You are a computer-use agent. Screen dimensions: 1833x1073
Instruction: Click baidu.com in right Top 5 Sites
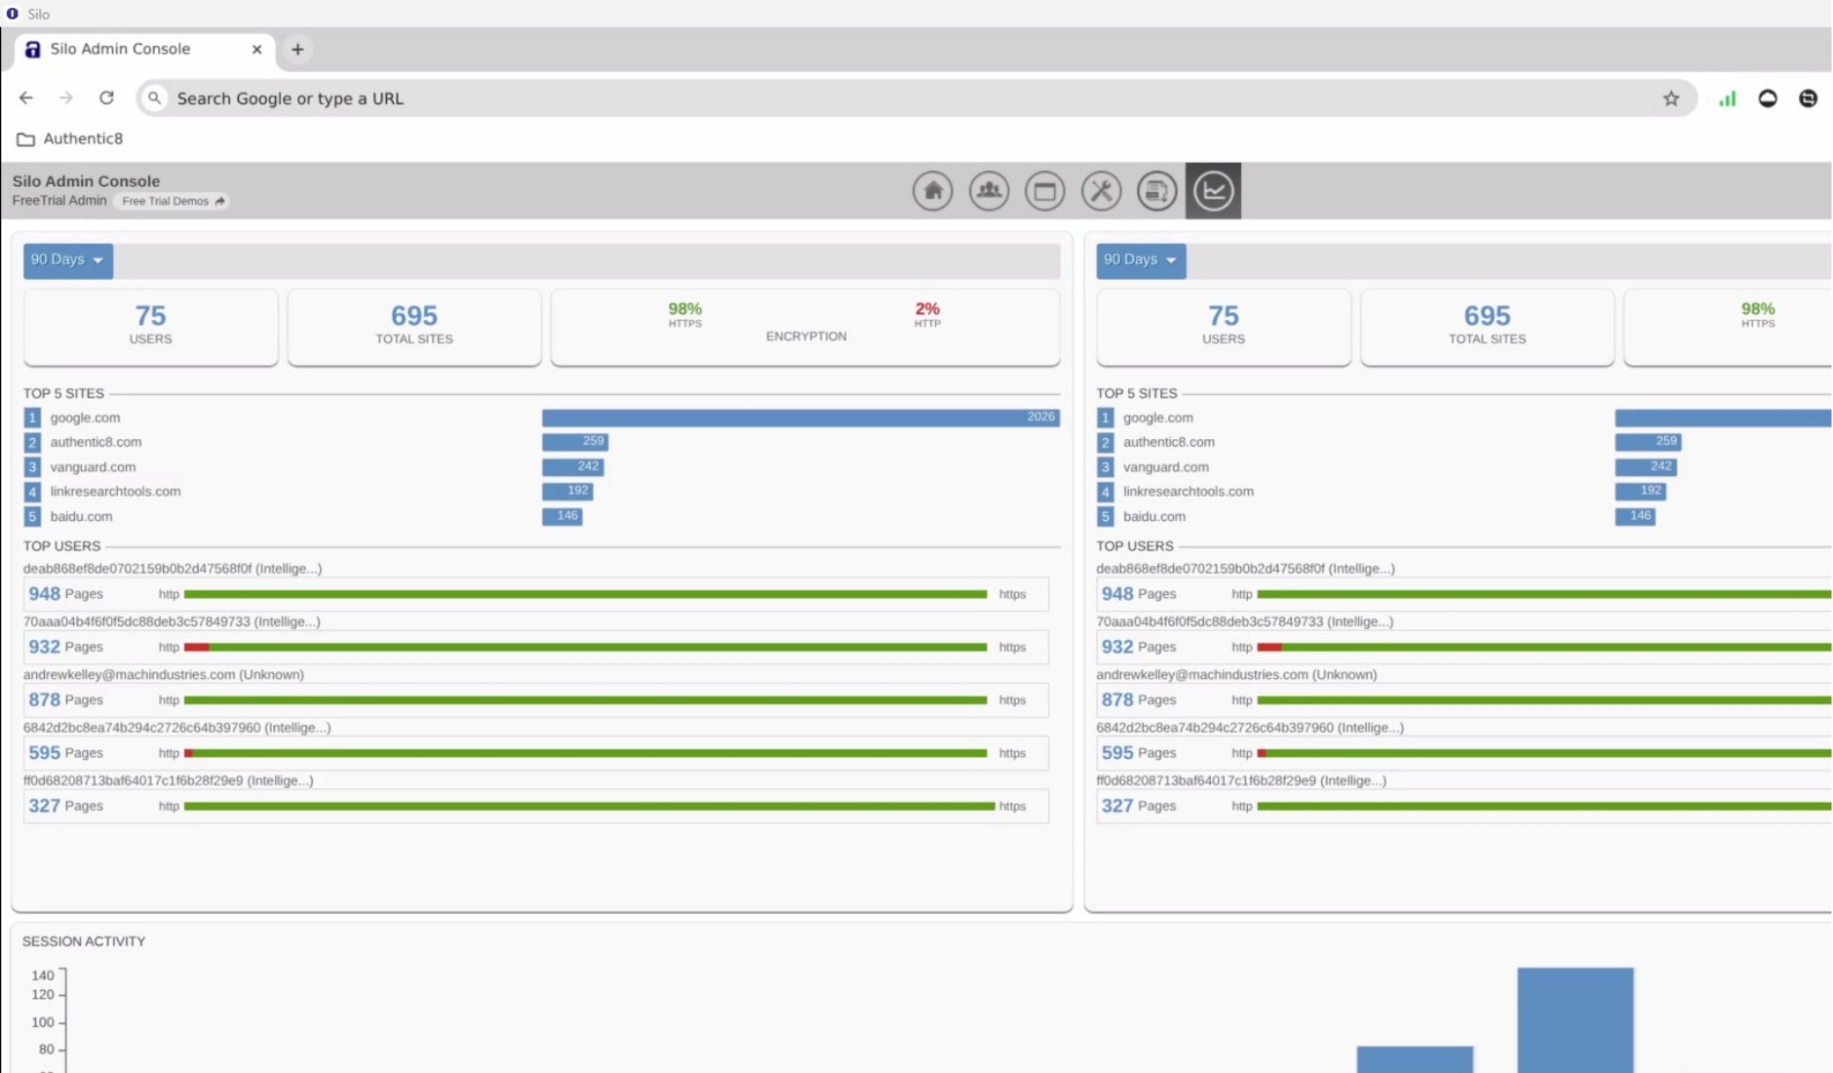1153,516
